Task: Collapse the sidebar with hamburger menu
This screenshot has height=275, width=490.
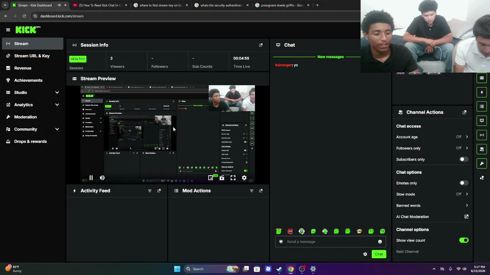Action: 8,30
